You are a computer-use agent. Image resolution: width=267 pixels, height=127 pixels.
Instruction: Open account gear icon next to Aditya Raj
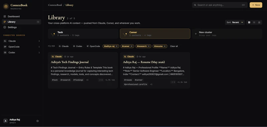(38, 121)
